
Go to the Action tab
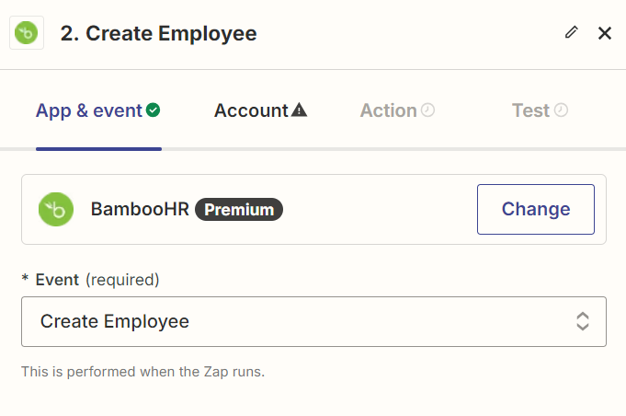click(388, 110)
